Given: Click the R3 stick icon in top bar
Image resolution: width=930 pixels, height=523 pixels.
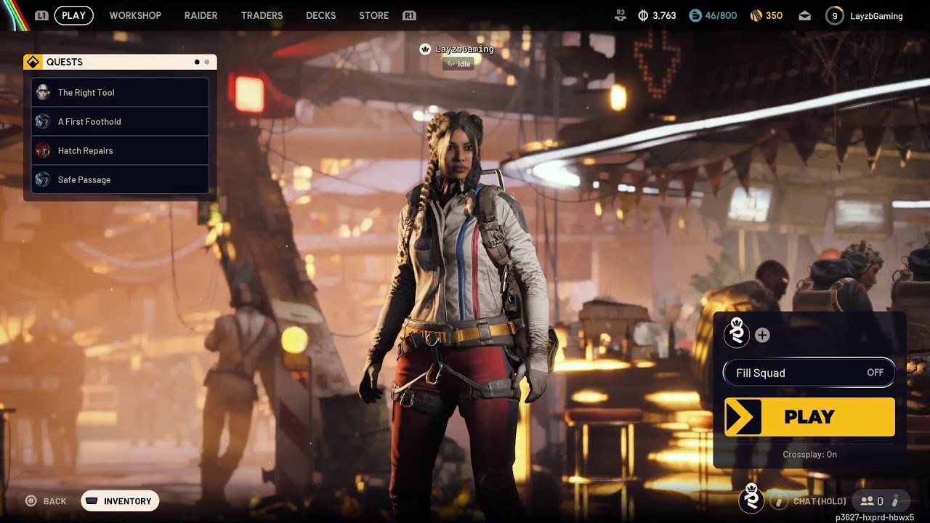Looking at the screenshot, I should tap(620, 15).
